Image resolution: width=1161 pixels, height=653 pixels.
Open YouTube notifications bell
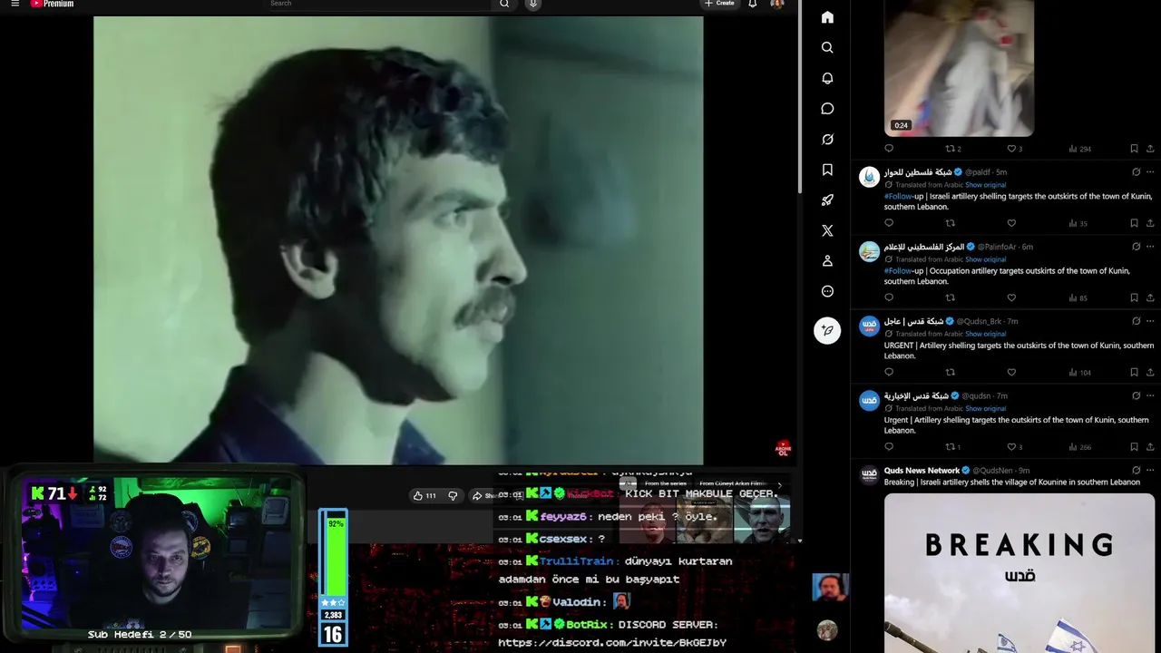tap(752, 4)
